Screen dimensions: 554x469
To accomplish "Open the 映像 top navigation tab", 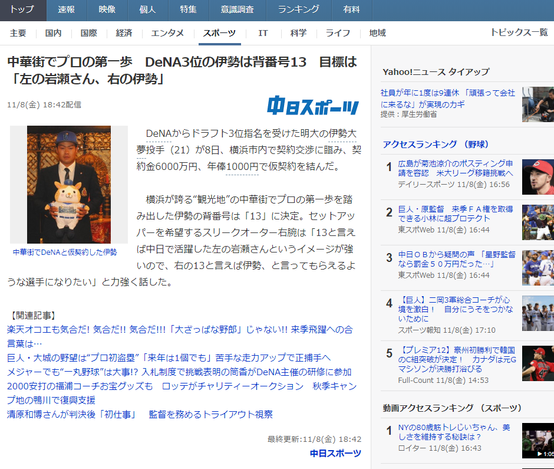I will click(x=107, y=10).
